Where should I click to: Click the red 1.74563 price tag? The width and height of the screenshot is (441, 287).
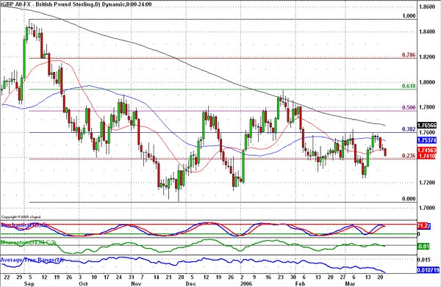(427, 150)
